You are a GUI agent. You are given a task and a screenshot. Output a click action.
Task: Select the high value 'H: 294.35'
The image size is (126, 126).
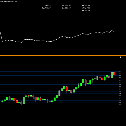tap(67, 6)
